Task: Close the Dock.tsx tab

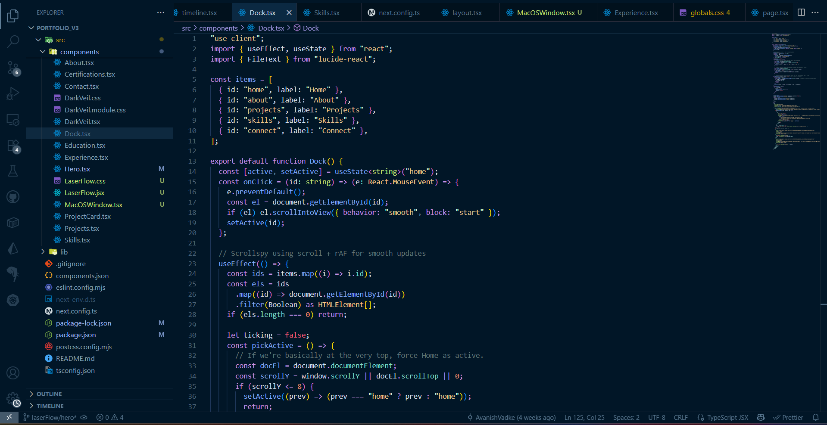Action: (289, 13)
